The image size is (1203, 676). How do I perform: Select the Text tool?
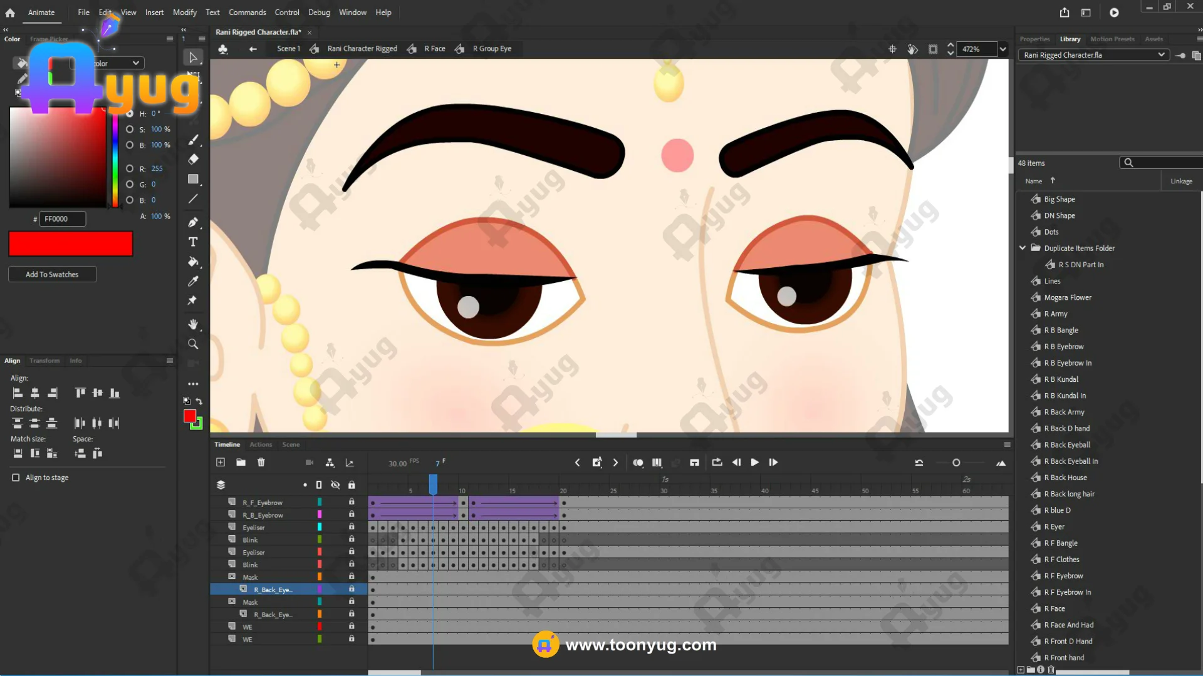click(193, 242)
